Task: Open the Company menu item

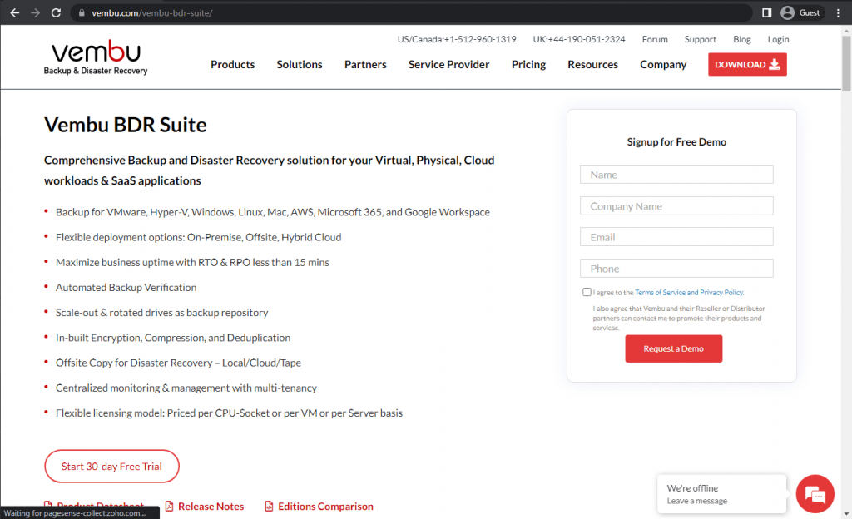Action: [x=663, y=65]
